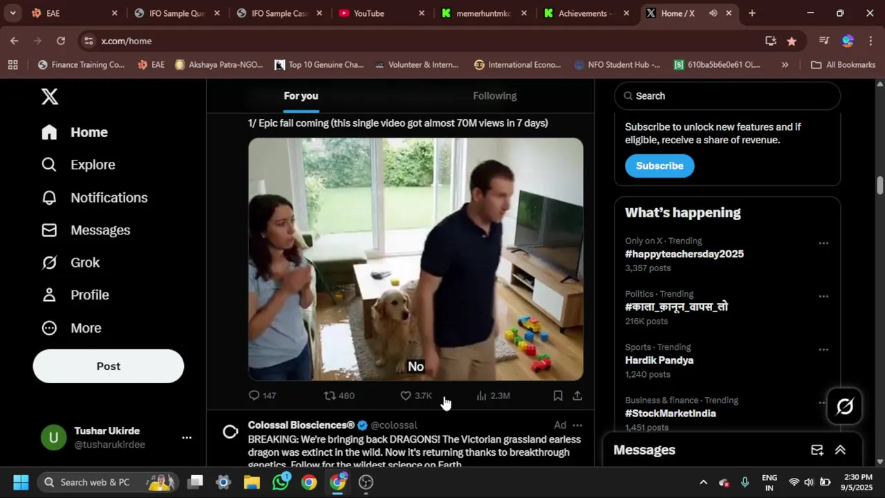Viewport: 885px width, 498px height.
Task: Open Tushar Ukirde account options menu
Action: [x=187, y=438]
